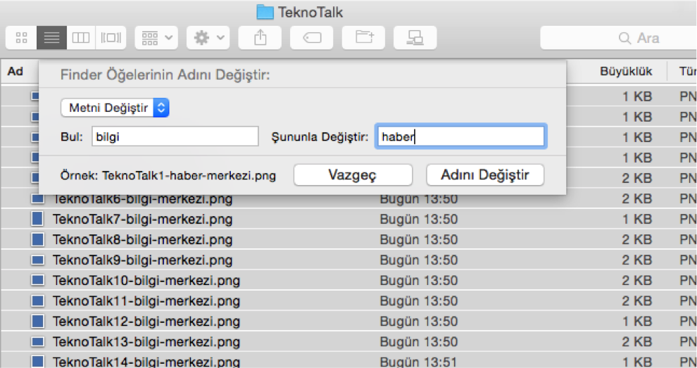Click the PNG file icon of TeknoTalk12-bilgi-merkezi.png
Image resolution: width=697 pixels, height=368 pixels.
(x=38, y=321)
